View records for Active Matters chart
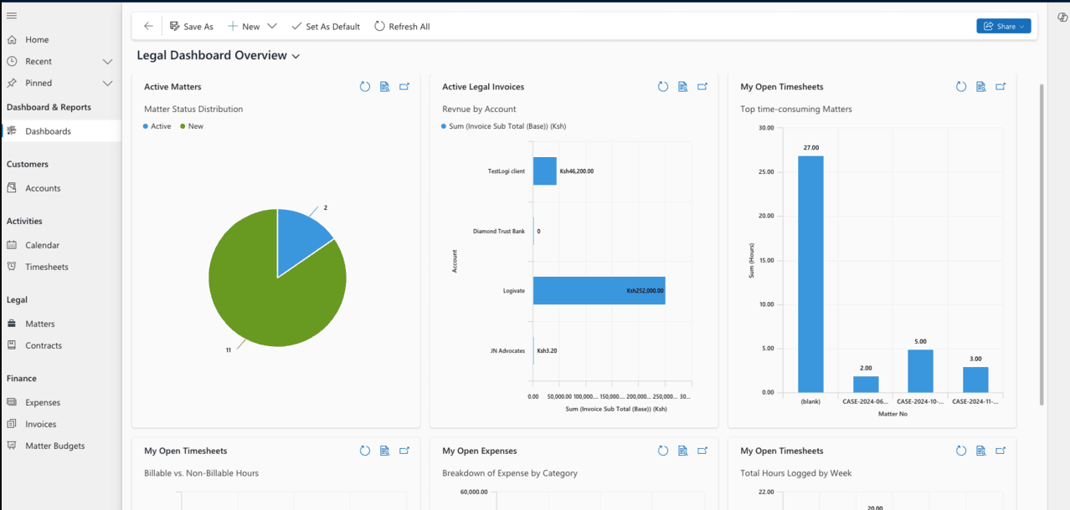 pos(384,87)
